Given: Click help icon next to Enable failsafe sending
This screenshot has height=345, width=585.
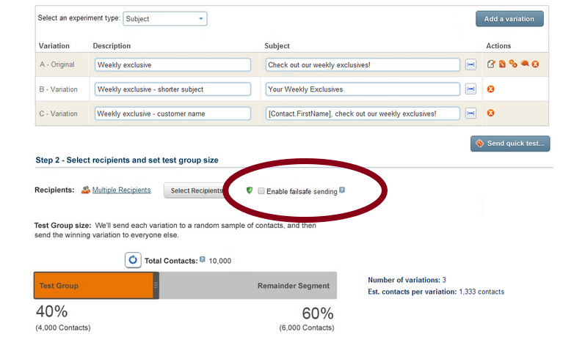Looking at the screenshot, I should tap(342, 190).
